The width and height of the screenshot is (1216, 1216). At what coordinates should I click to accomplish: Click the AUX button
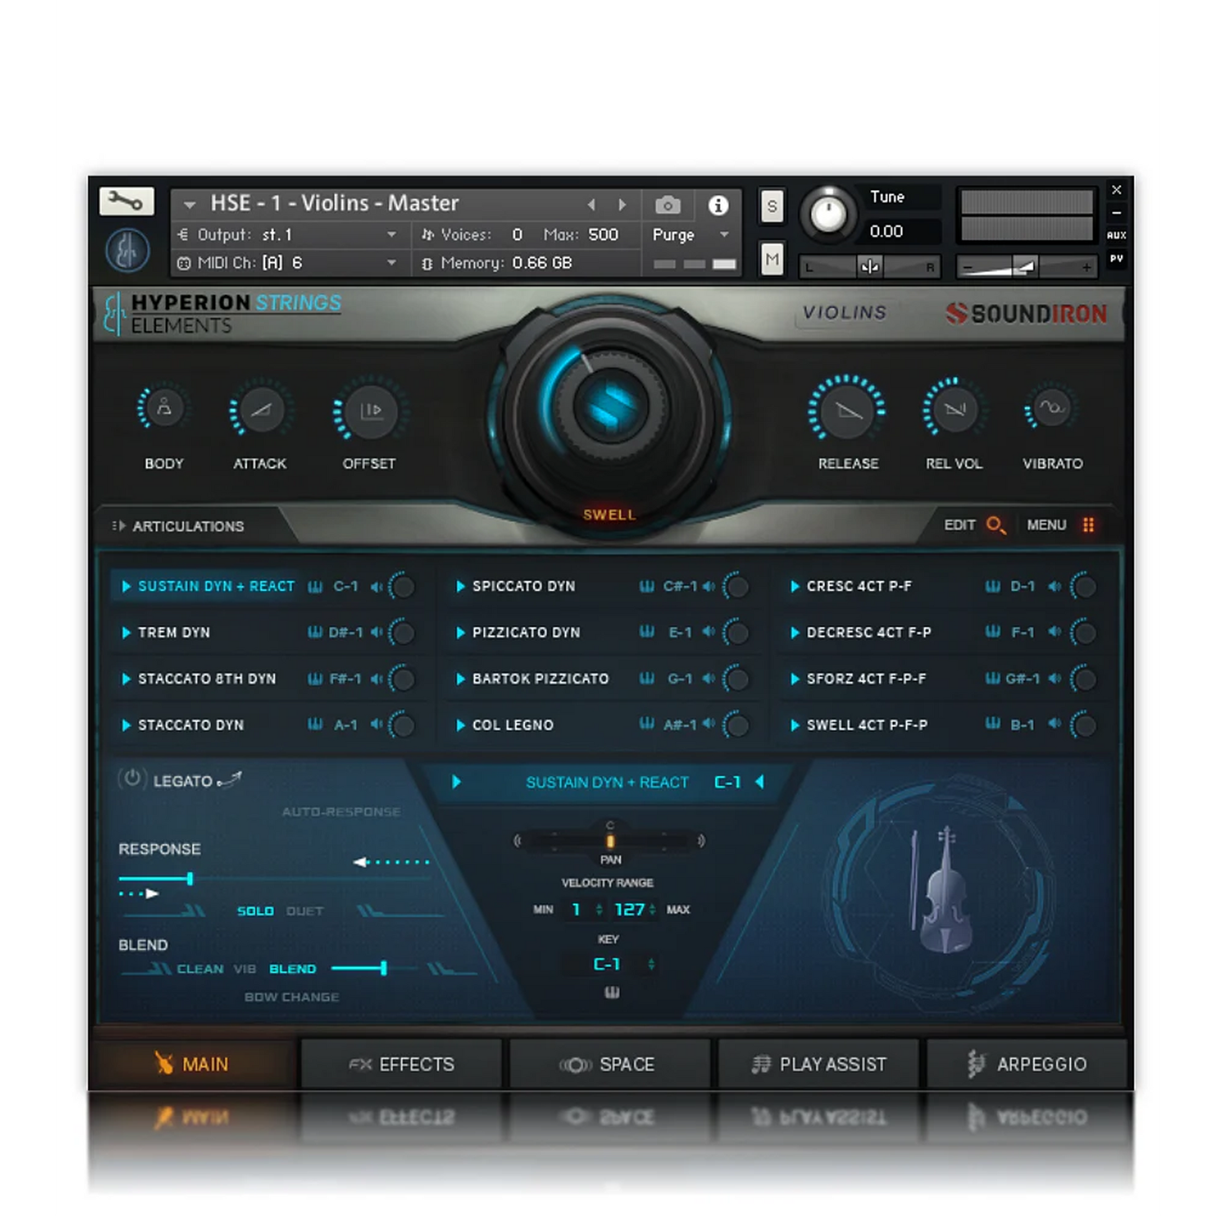[x=1117, y=235]
